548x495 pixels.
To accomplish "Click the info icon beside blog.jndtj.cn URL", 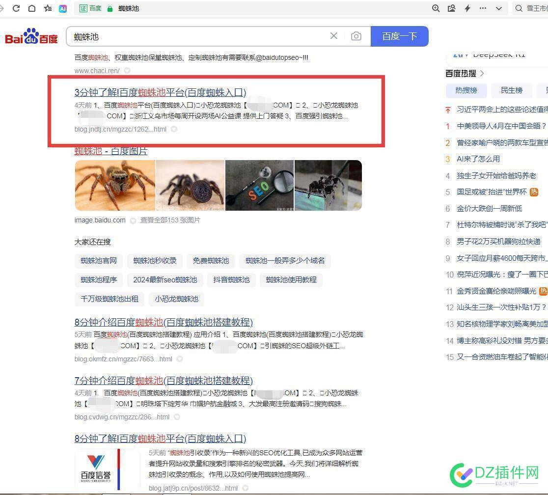I will coord(174,129).
